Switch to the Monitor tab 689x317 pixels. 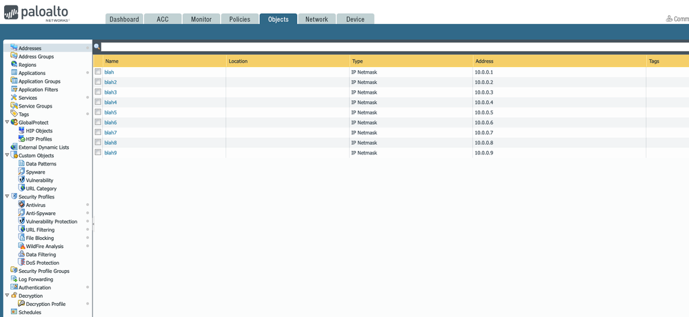click(201, 19)
